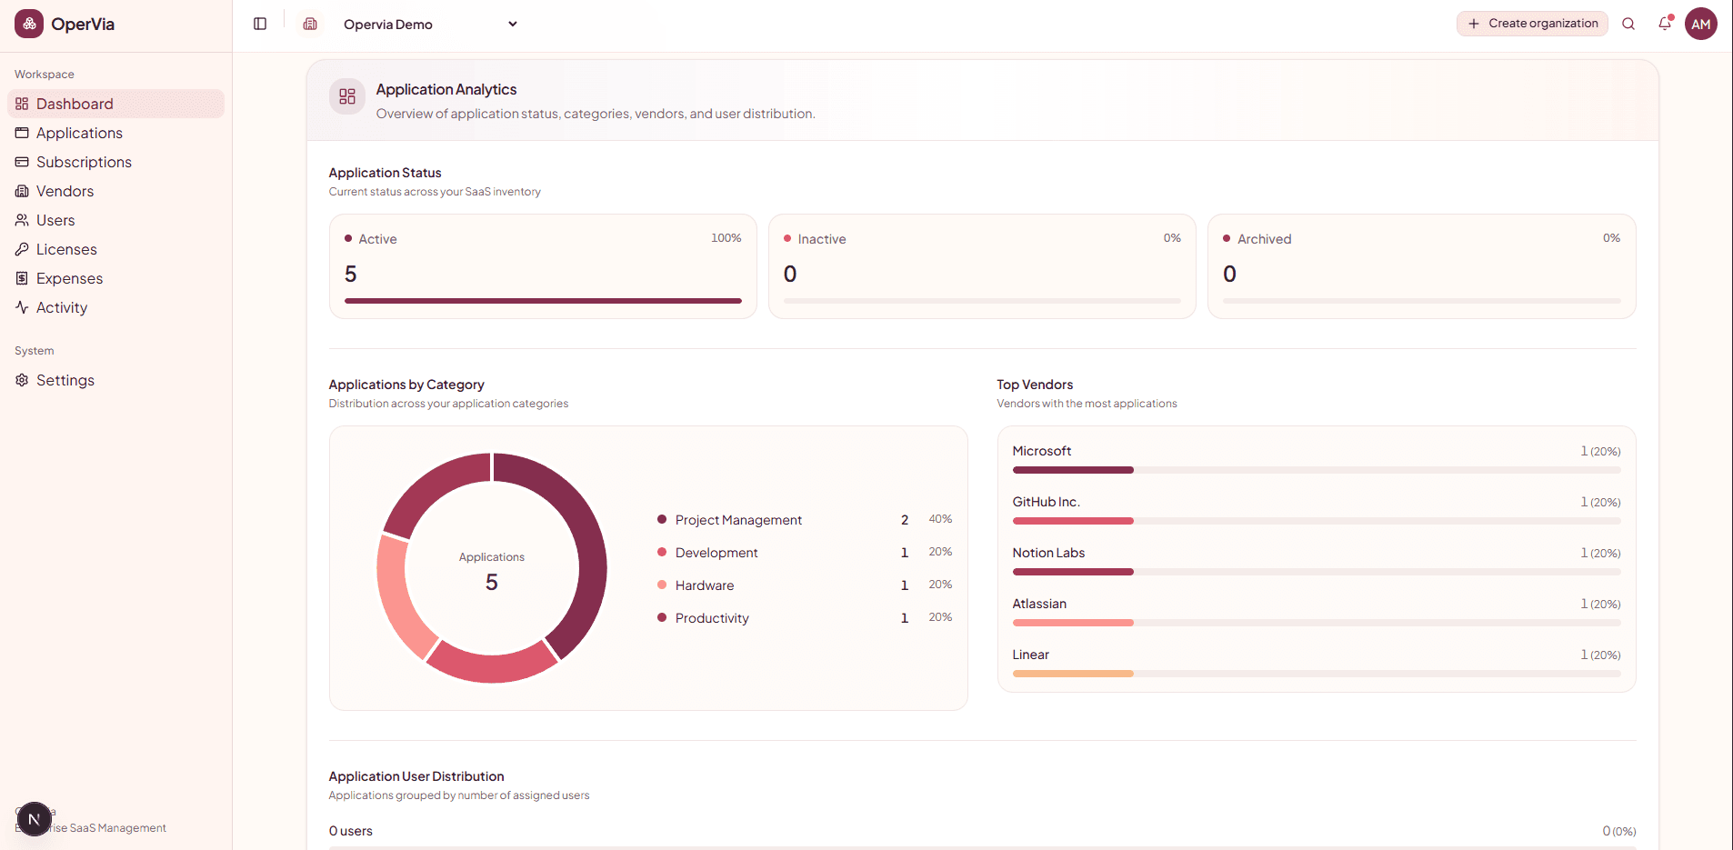Click the Expenses receipt icon
Screen dimensions: 1733x850
pos(22,278)
